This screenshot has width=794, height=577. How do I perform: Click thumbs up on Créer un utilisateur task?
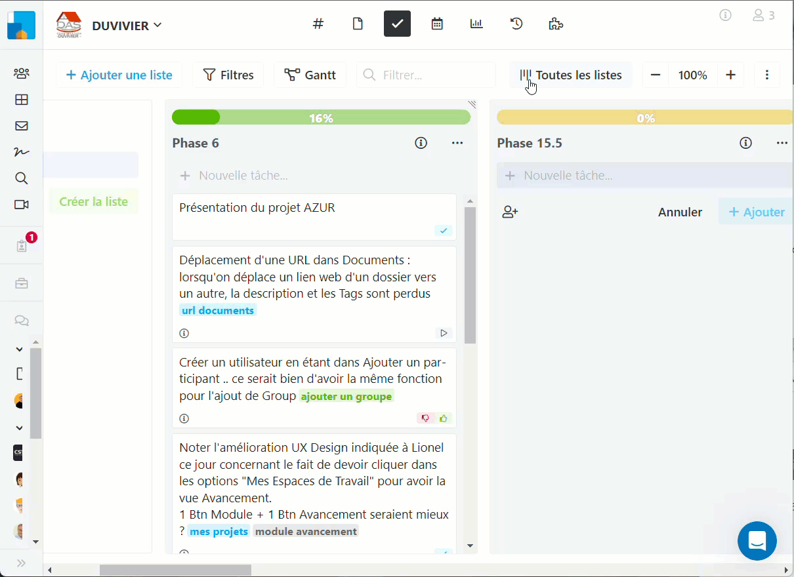click(444, 418)
